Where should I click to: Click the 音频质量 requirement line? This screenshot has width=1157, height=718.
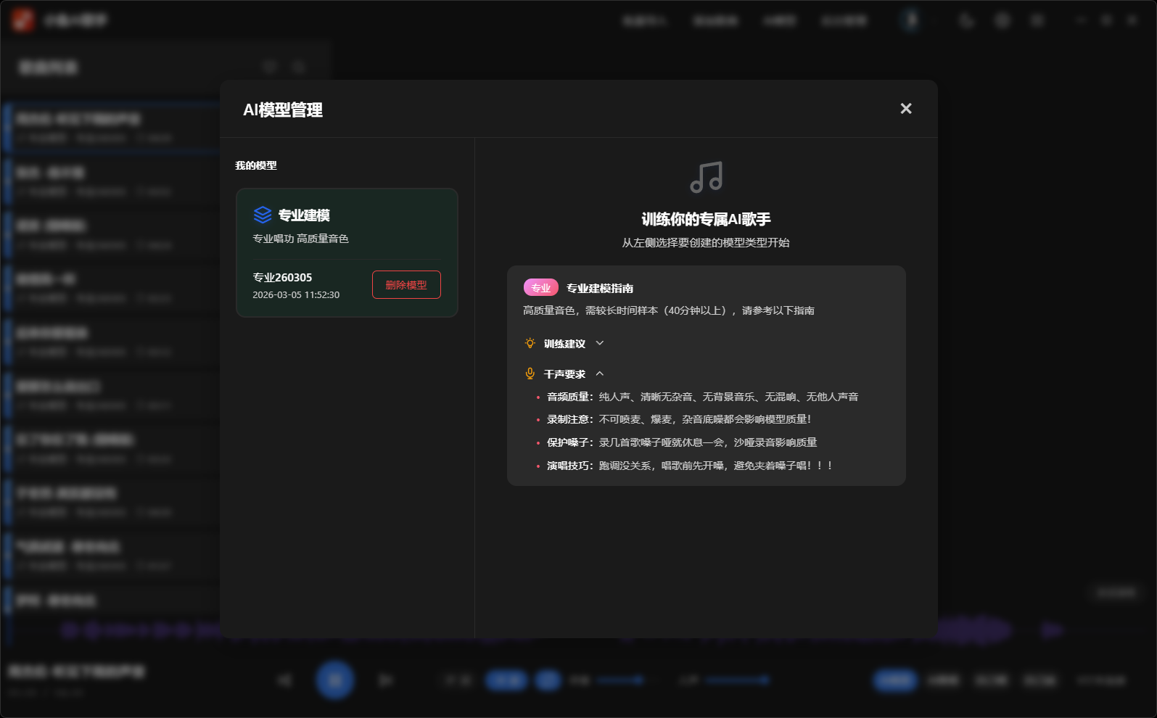click(702, 397)
